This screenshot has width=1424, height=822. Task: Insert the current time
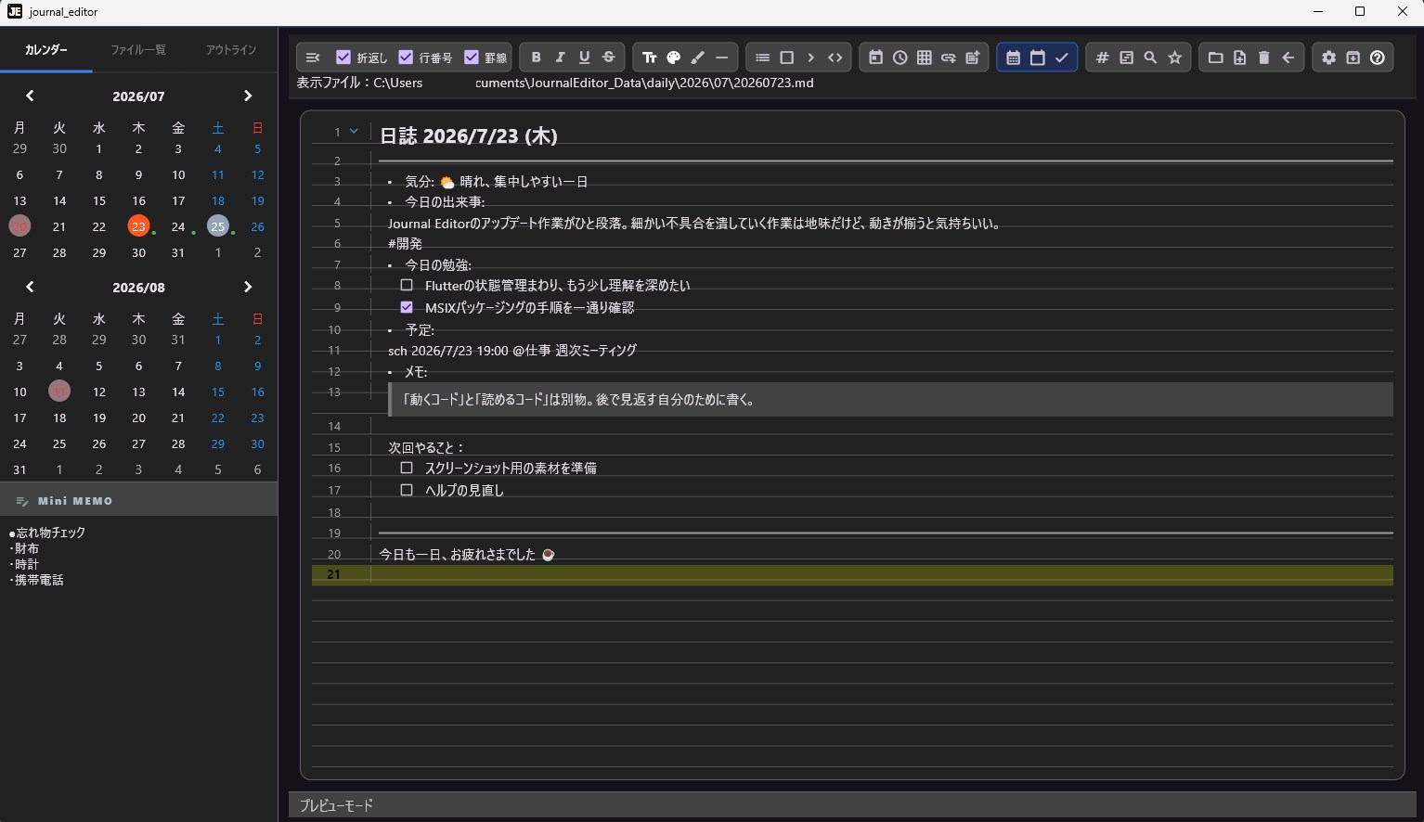(900, 58)
